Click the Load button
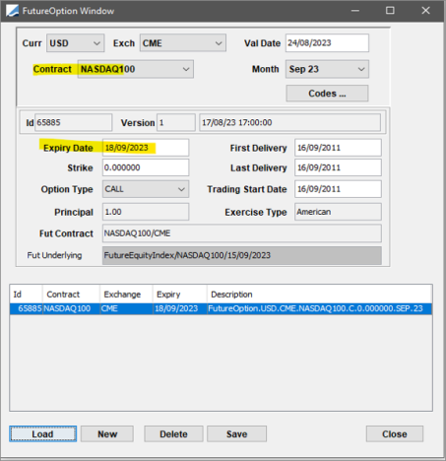Viewport: 446px width, 461px height. (x=43, y=434)
